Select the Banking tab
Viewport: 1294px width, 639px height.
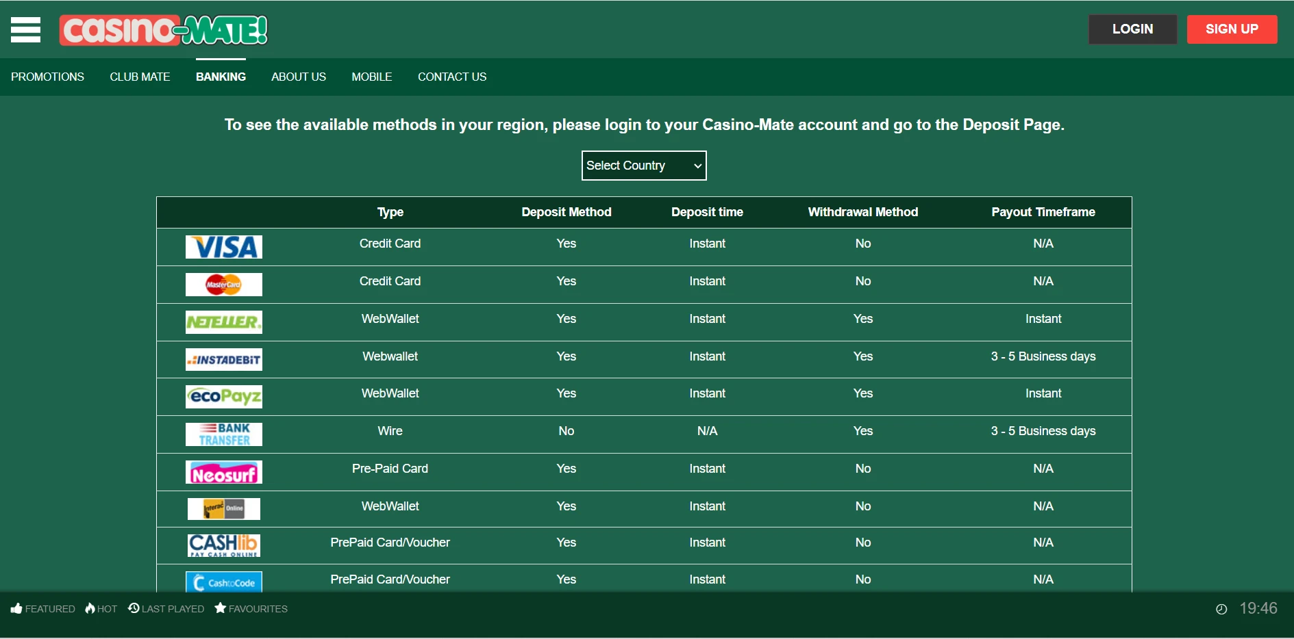click(221, 77)
